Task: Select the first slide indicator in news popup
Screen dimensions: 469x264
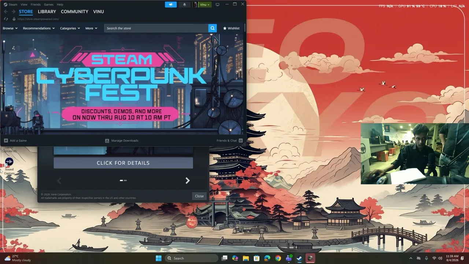Action: (122, 180)
